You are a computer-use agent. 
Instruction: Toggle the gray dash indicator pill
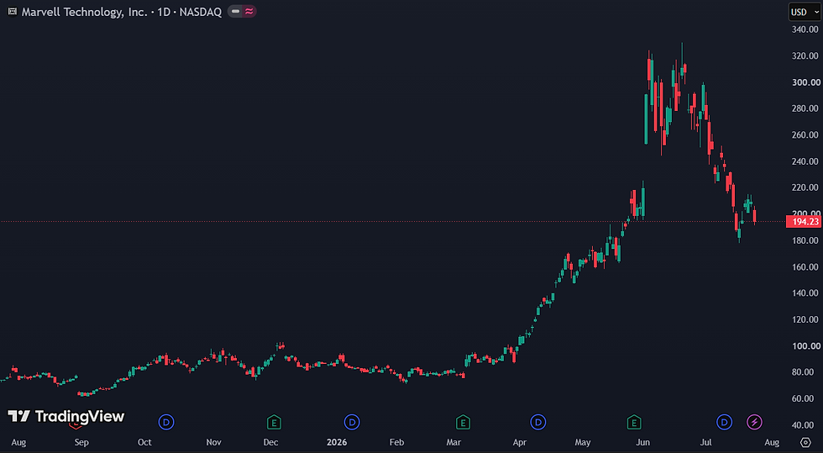[x=236, y=12]
